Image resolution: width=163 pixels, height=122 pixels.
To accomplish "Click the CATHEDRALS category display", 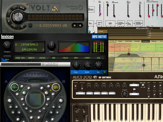I will (x=30, y=45).
